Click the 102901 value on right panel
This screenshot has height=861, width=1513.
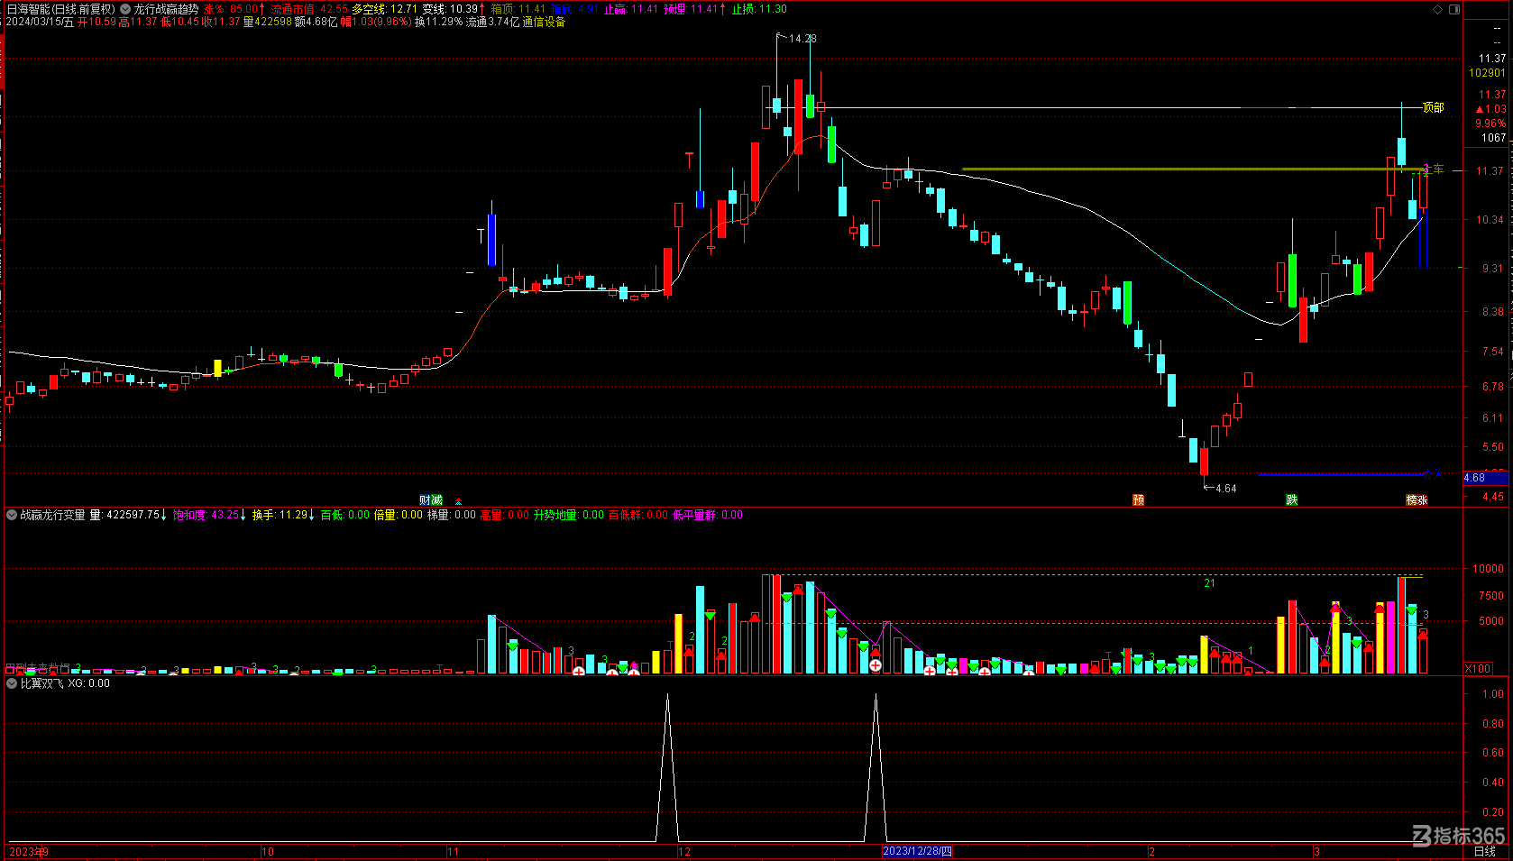point(1488,73)
